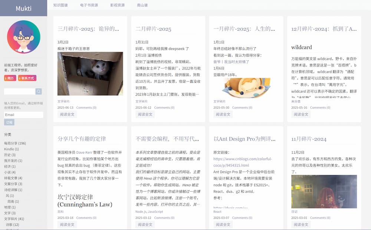Open the Dave Kerr hyperlink
Viewport: 371px width, 230px height.
click(x=85, y=152)
